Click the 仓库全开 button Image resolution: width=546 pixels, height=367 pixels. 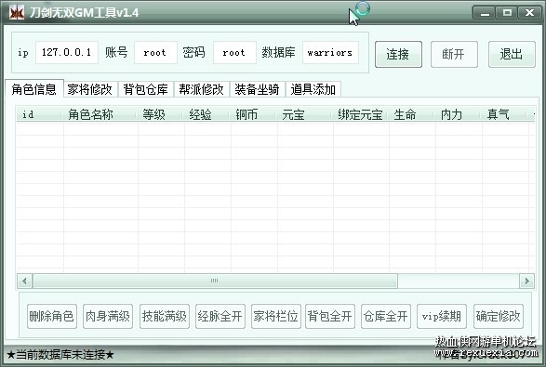(386, 316)
